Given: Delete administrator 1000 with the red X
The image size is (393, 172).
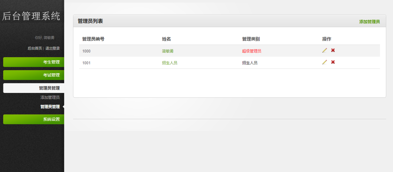Looking at the screenshot, I should click(x=333, y=50).
